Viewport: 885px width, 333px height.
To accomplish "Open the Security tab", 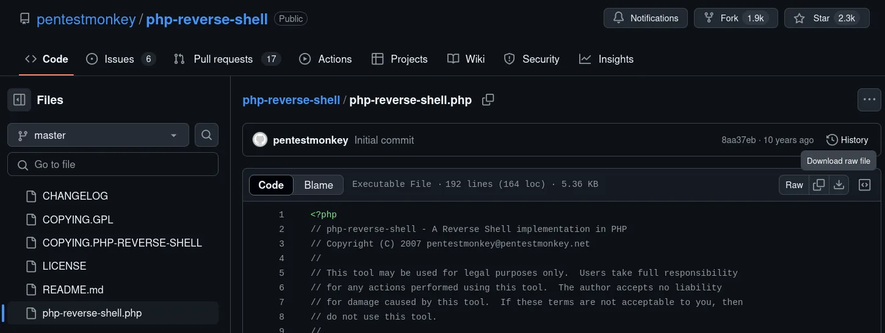I will [532, 59].
